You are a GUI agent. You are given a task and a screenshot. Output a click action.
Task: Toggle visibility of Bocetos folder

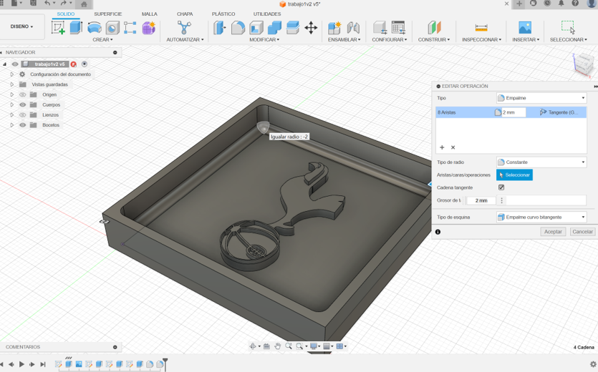[x=23, y=124]
